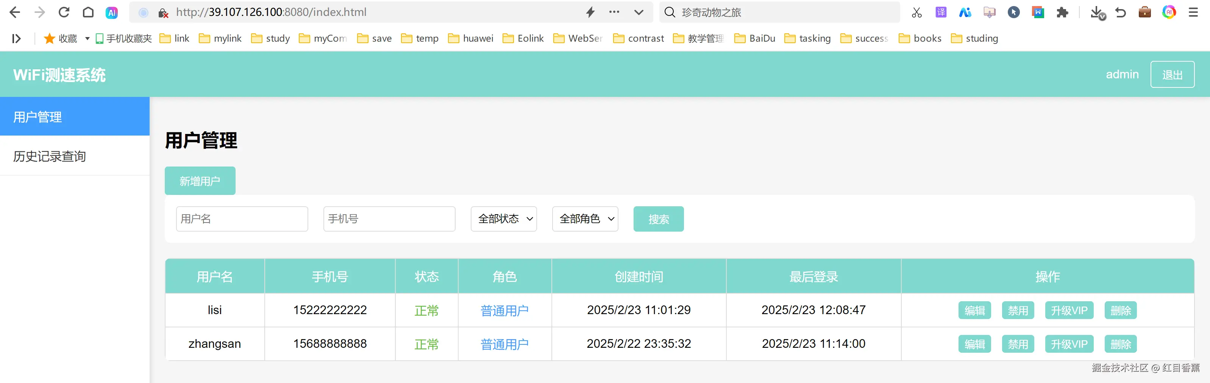Open 历史记录查询 in the left sidebar

[75, 156]
